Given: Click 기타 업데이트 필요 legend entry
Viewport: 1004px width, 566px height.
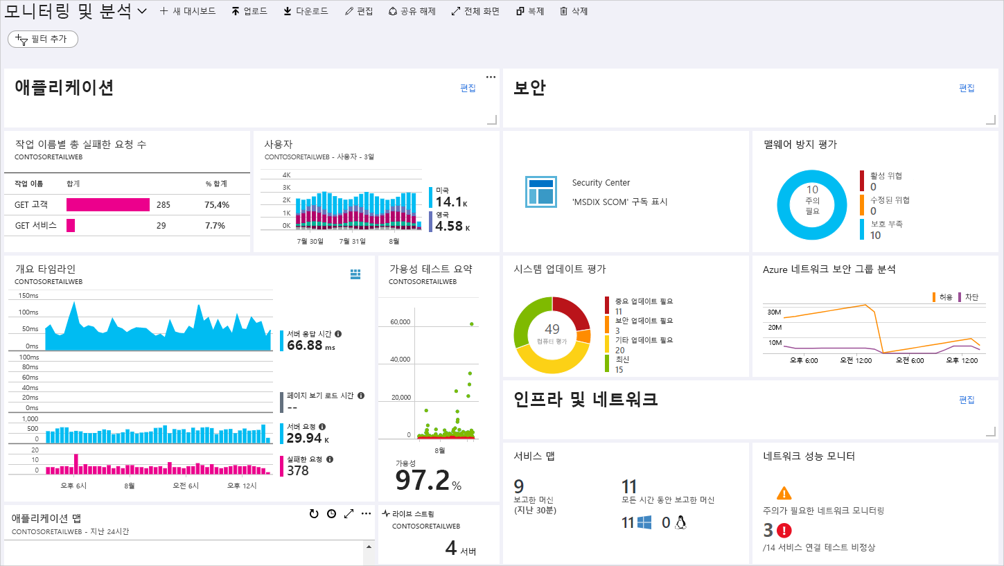Looking at the screenshot, I should point(640,345).
